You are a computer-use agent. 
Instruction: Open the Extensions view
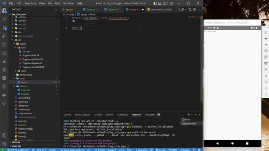pos(4,44)
